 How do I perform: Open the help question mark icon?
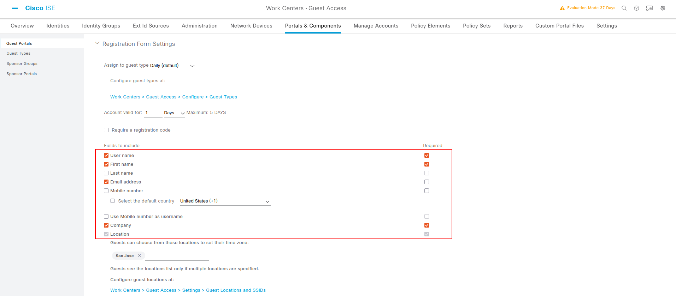636,8
